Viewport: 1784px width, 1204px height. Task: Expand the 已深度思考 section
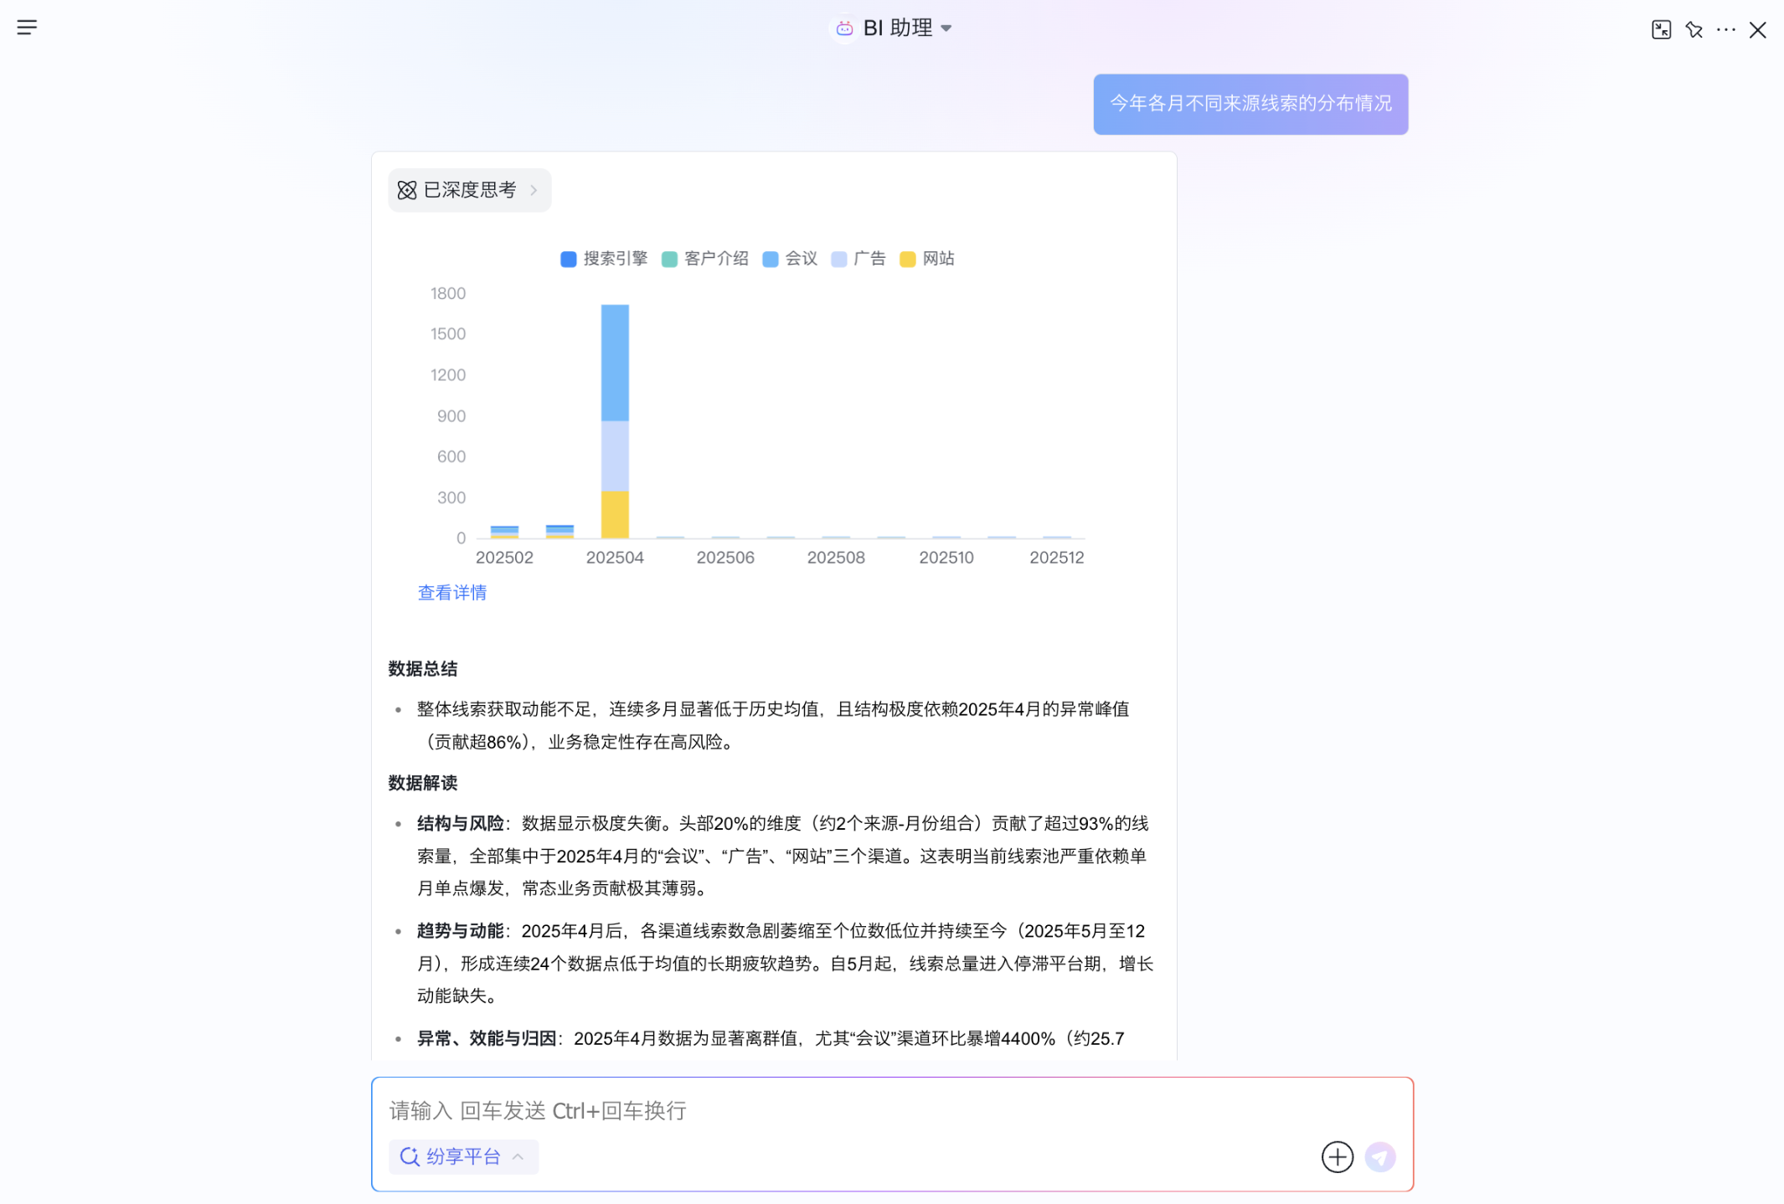(x=469, y=190)
